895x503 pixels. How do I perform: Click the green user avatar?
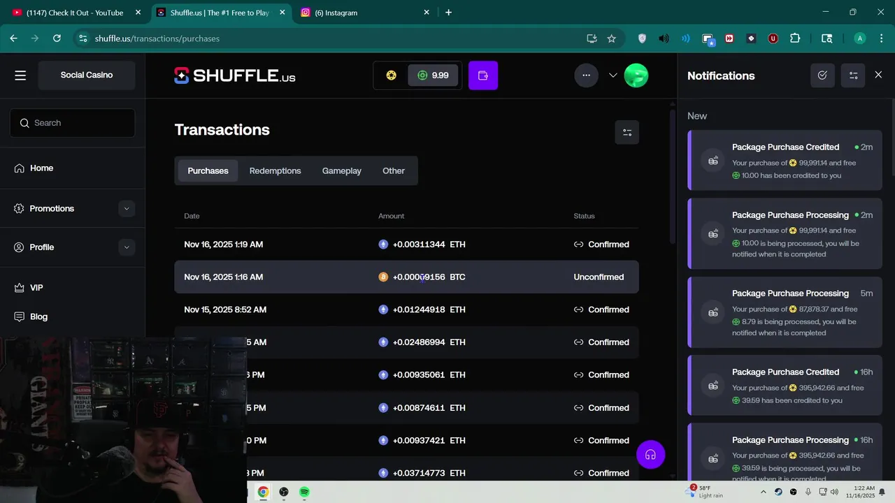tap(636, 75)
